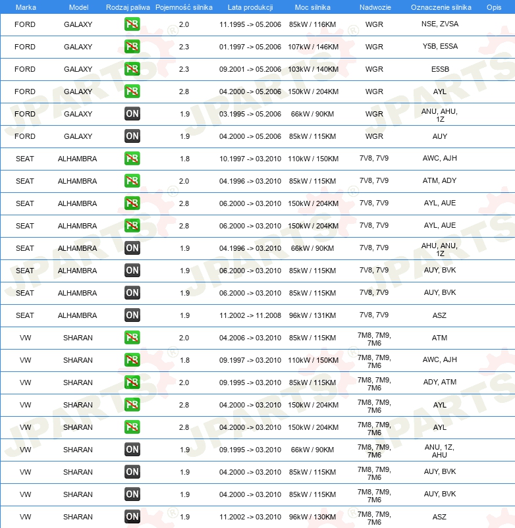Select WGR body cell in NSE, ZVSA row
This screenshot has width=515, height=528.
click(374, 24)
